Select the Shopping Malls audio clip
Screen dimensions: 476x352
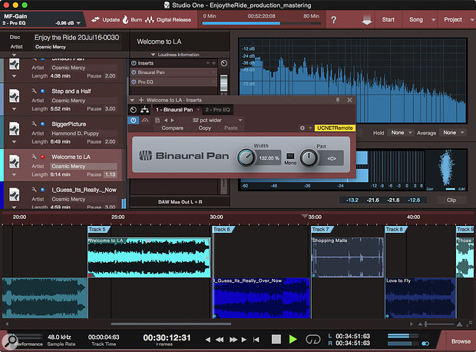pyautogui.click(x=347, y=257)
